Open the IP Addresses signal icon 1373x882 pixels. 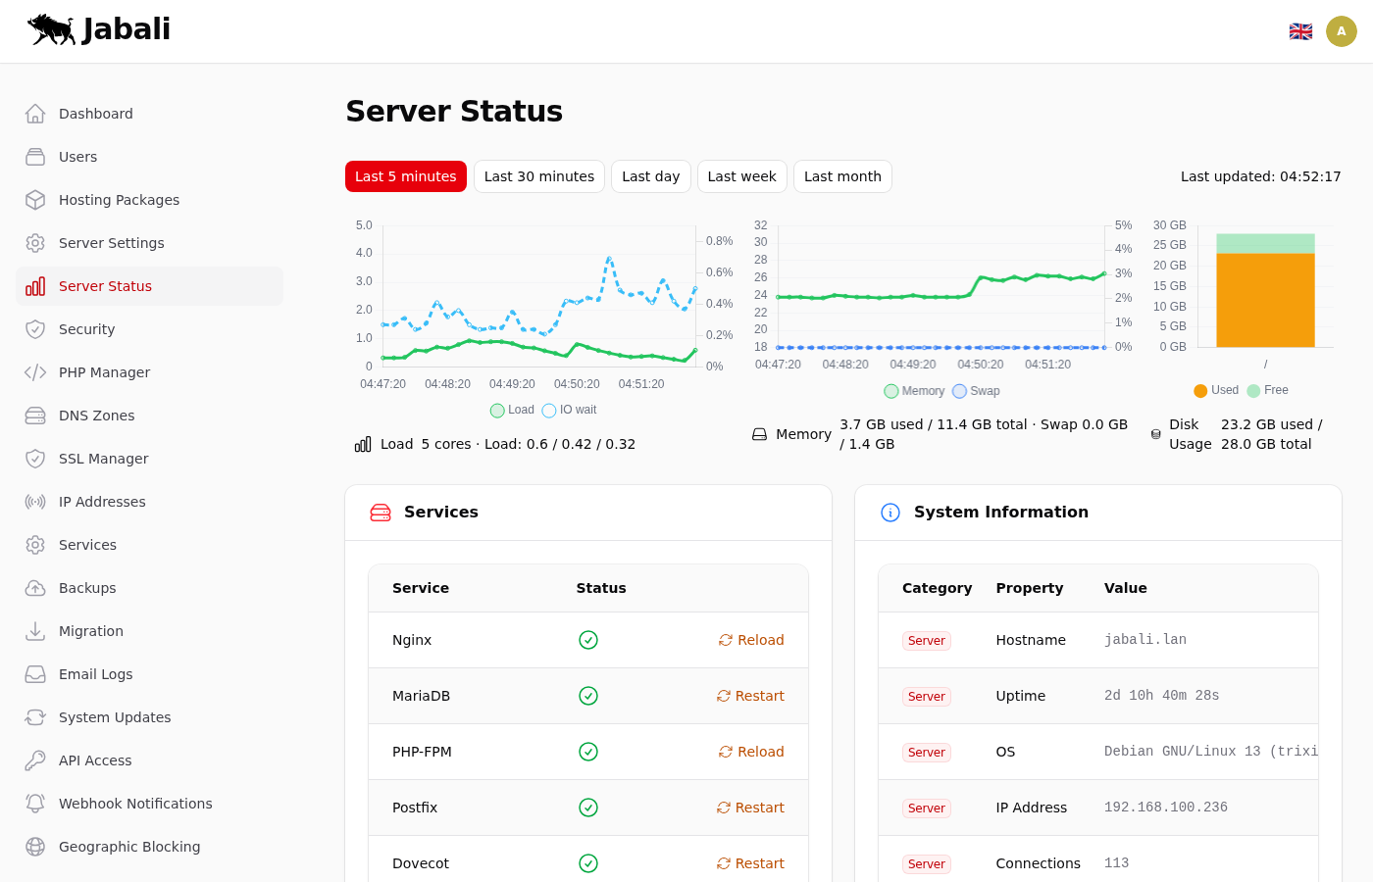(x=35, y=502)
